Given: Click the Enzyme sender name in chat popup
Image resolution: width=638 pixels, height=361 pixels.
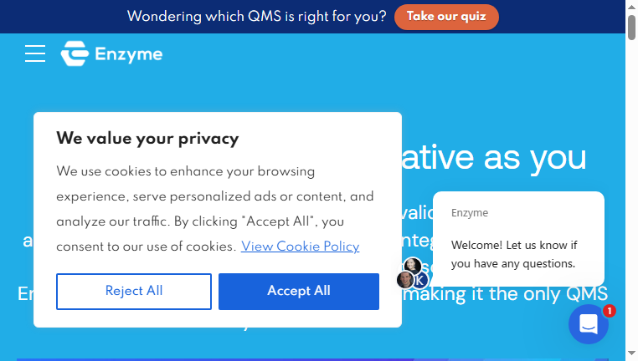Looking at the screenshot, I should pyautogui.click(x=470, y=213).
